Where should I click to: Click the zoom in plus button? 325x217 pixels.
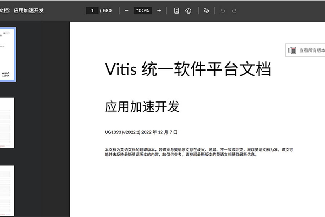(x=159, y=10)
